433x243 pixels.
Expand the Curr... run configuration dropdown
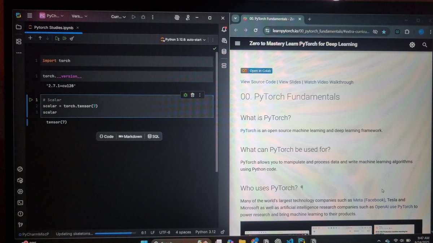point(118,17)
